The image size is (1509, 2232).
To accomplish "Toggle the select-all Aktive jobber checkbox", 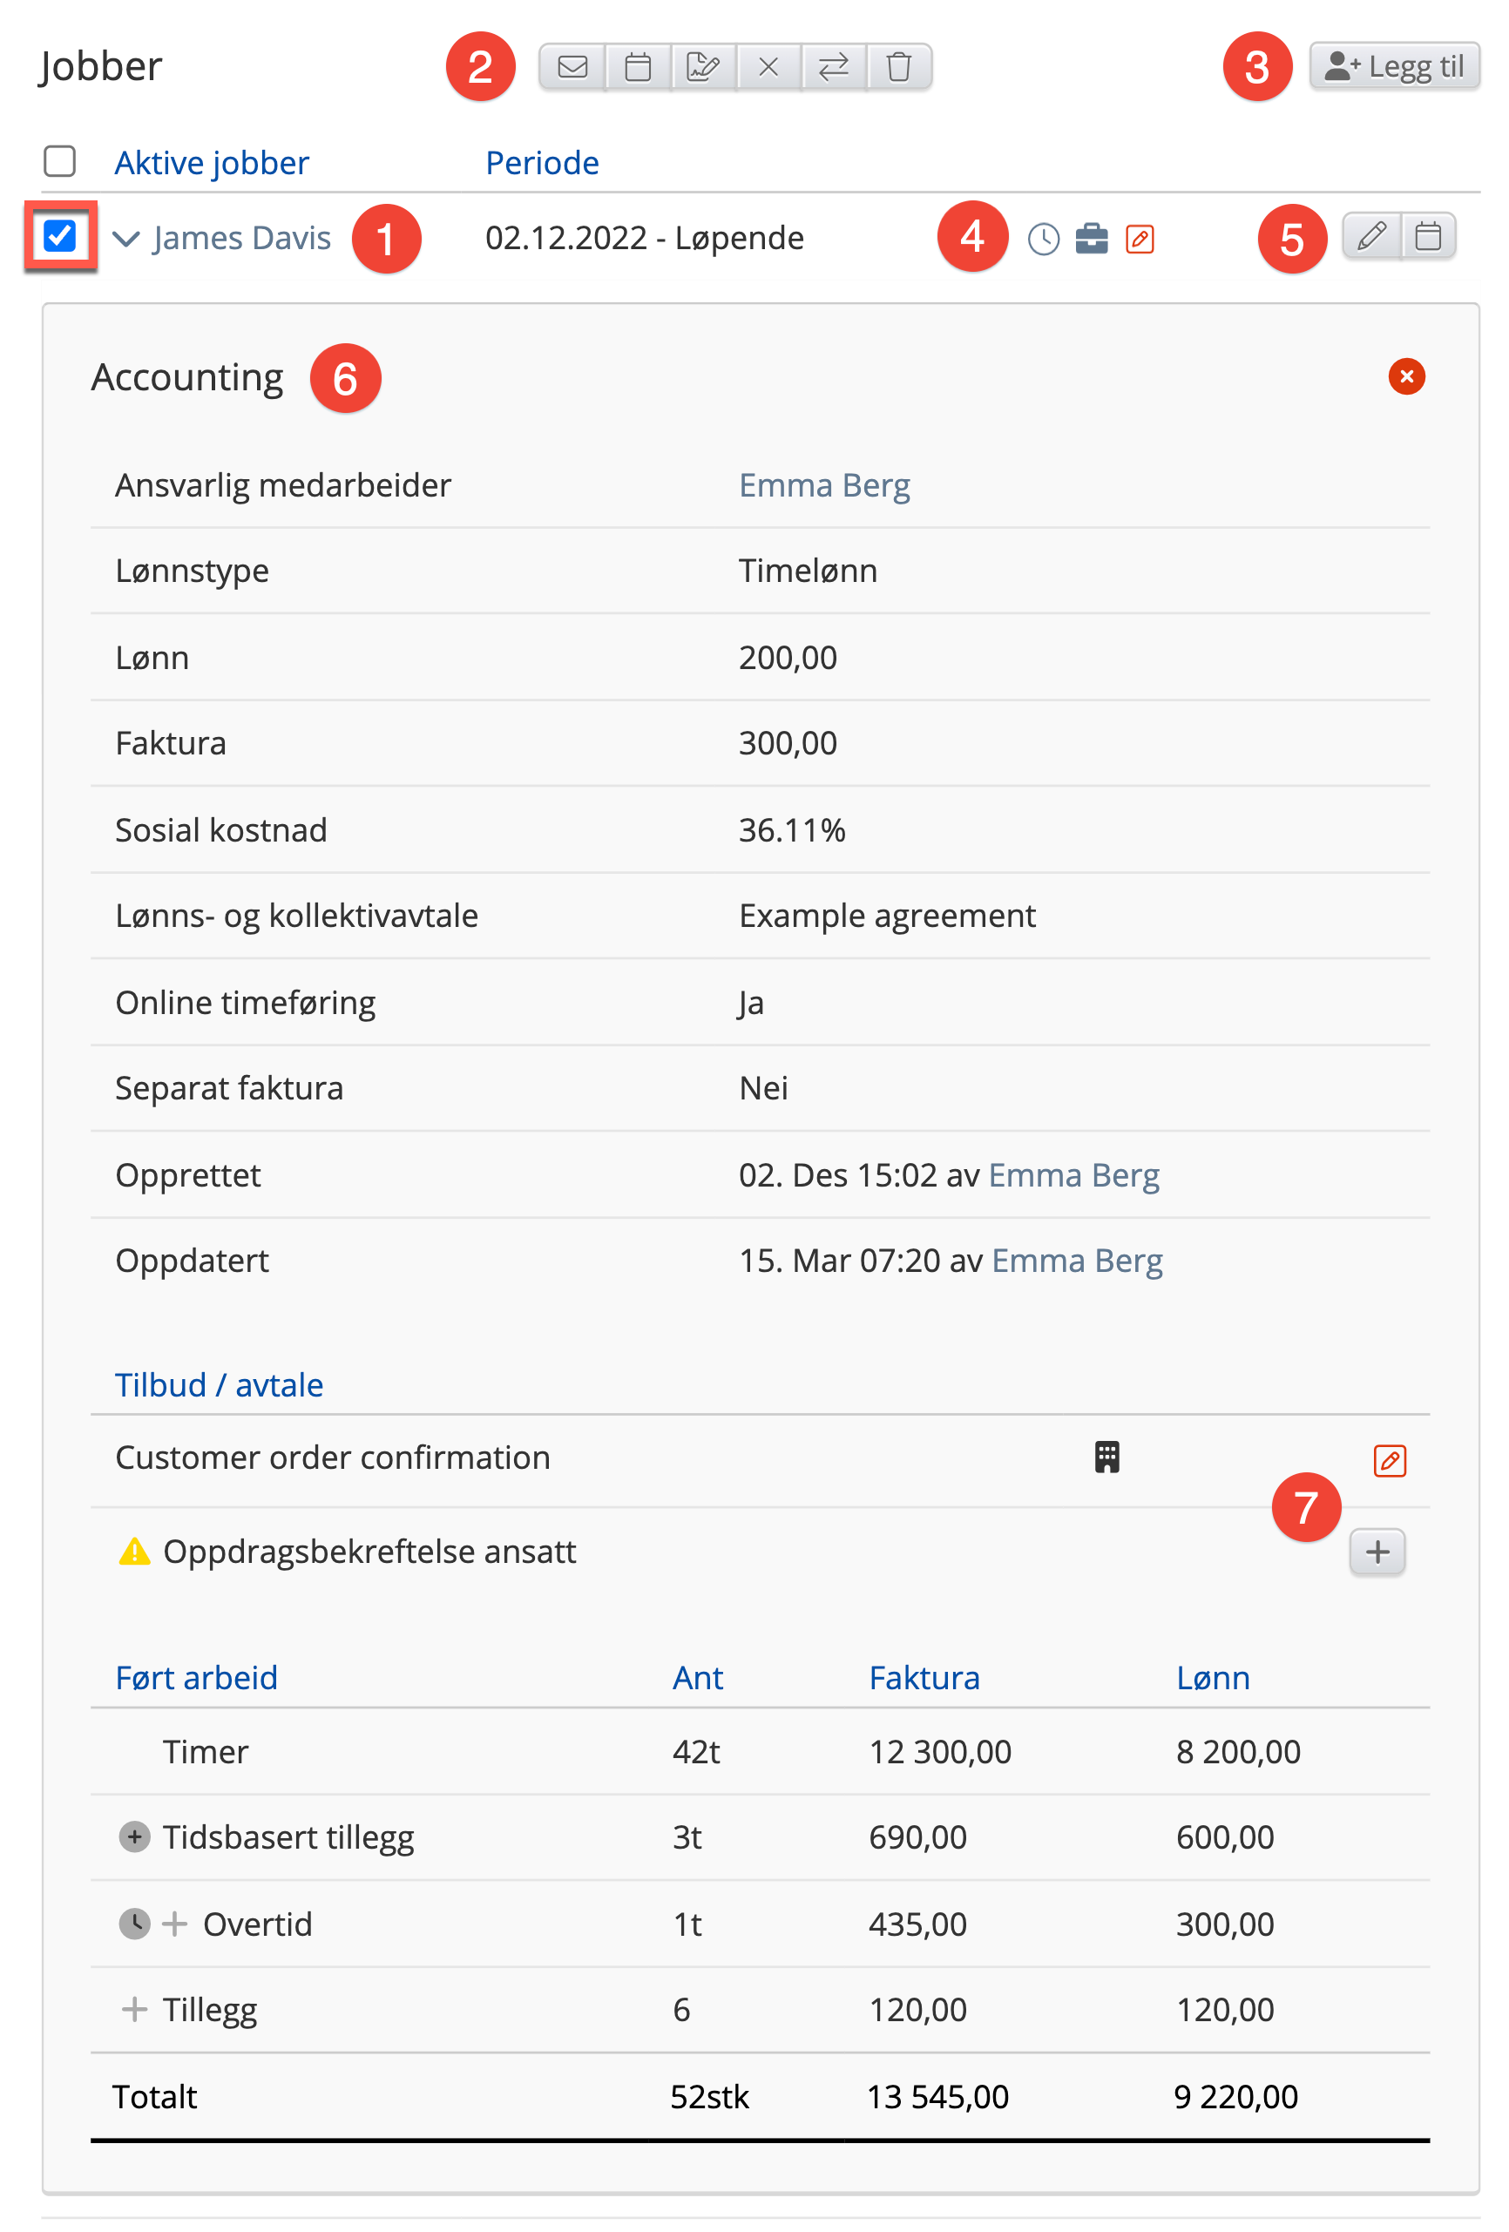I will tap(59, 161).
